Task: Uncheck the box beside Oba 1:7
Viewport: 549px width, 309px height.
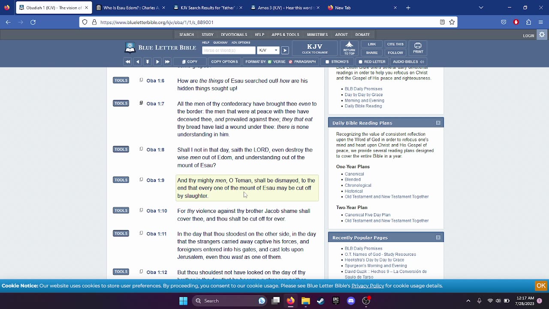Action: pos(141,103)
